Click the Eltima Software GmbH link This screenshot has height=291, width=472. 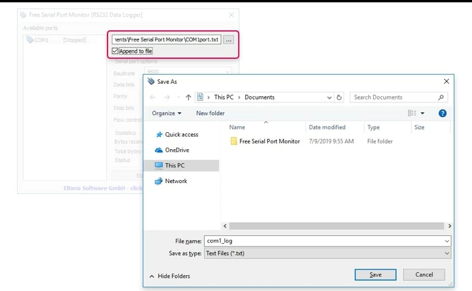tap(103, 189)
